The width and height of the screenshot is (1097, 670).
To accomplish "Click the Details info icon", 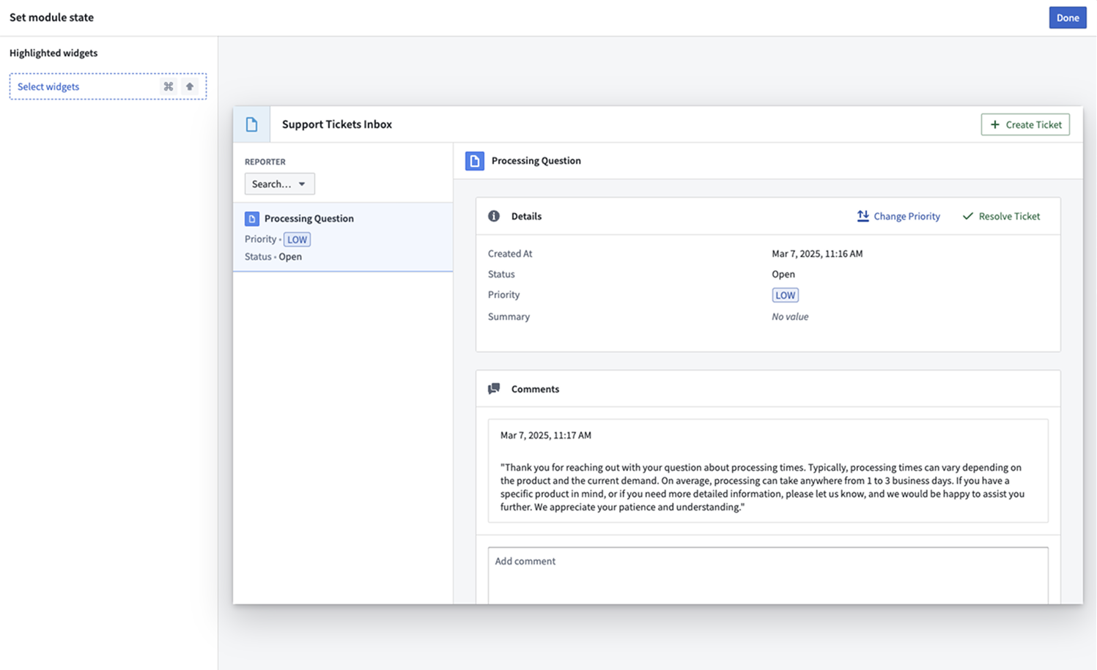I will (494, 216).
